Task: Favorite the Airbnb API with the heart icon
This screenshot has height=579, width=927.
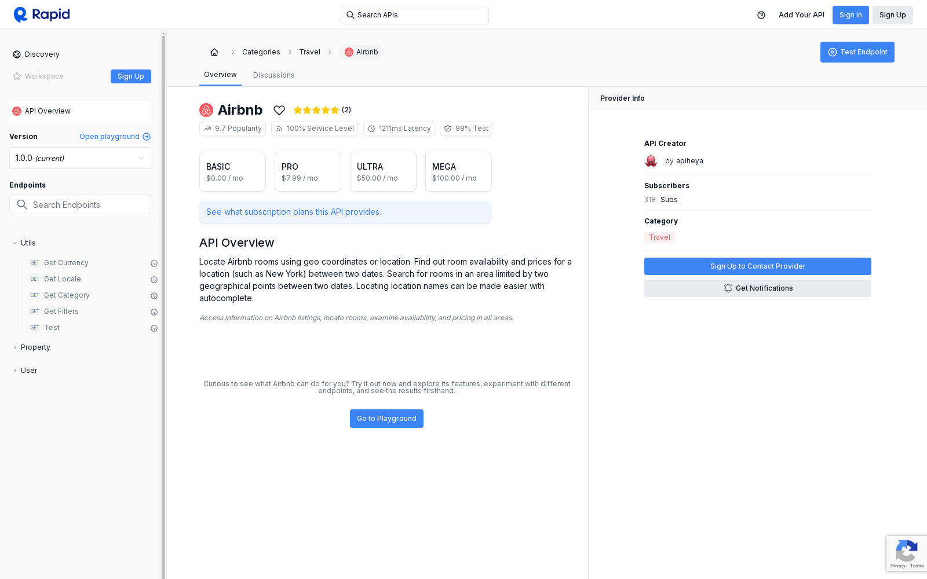Action: pyautogui.click(x=279, y=110)
